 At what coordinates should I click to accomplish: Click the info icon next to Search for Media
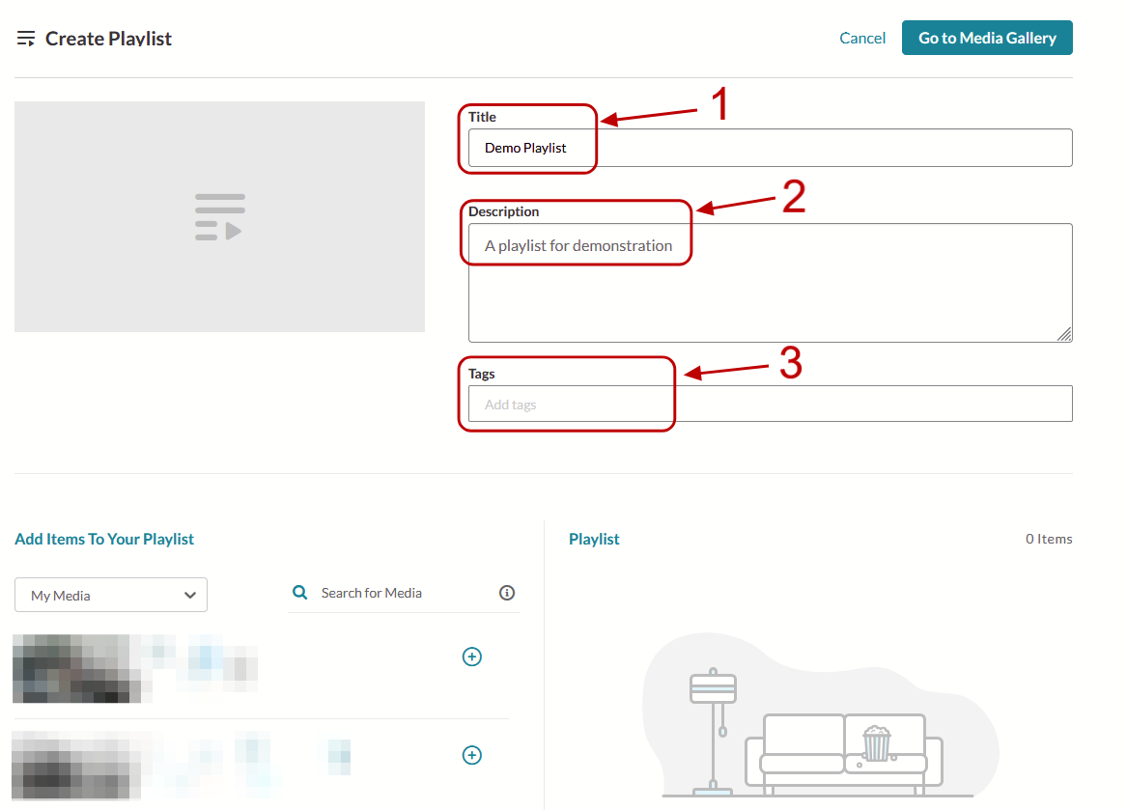507,592
